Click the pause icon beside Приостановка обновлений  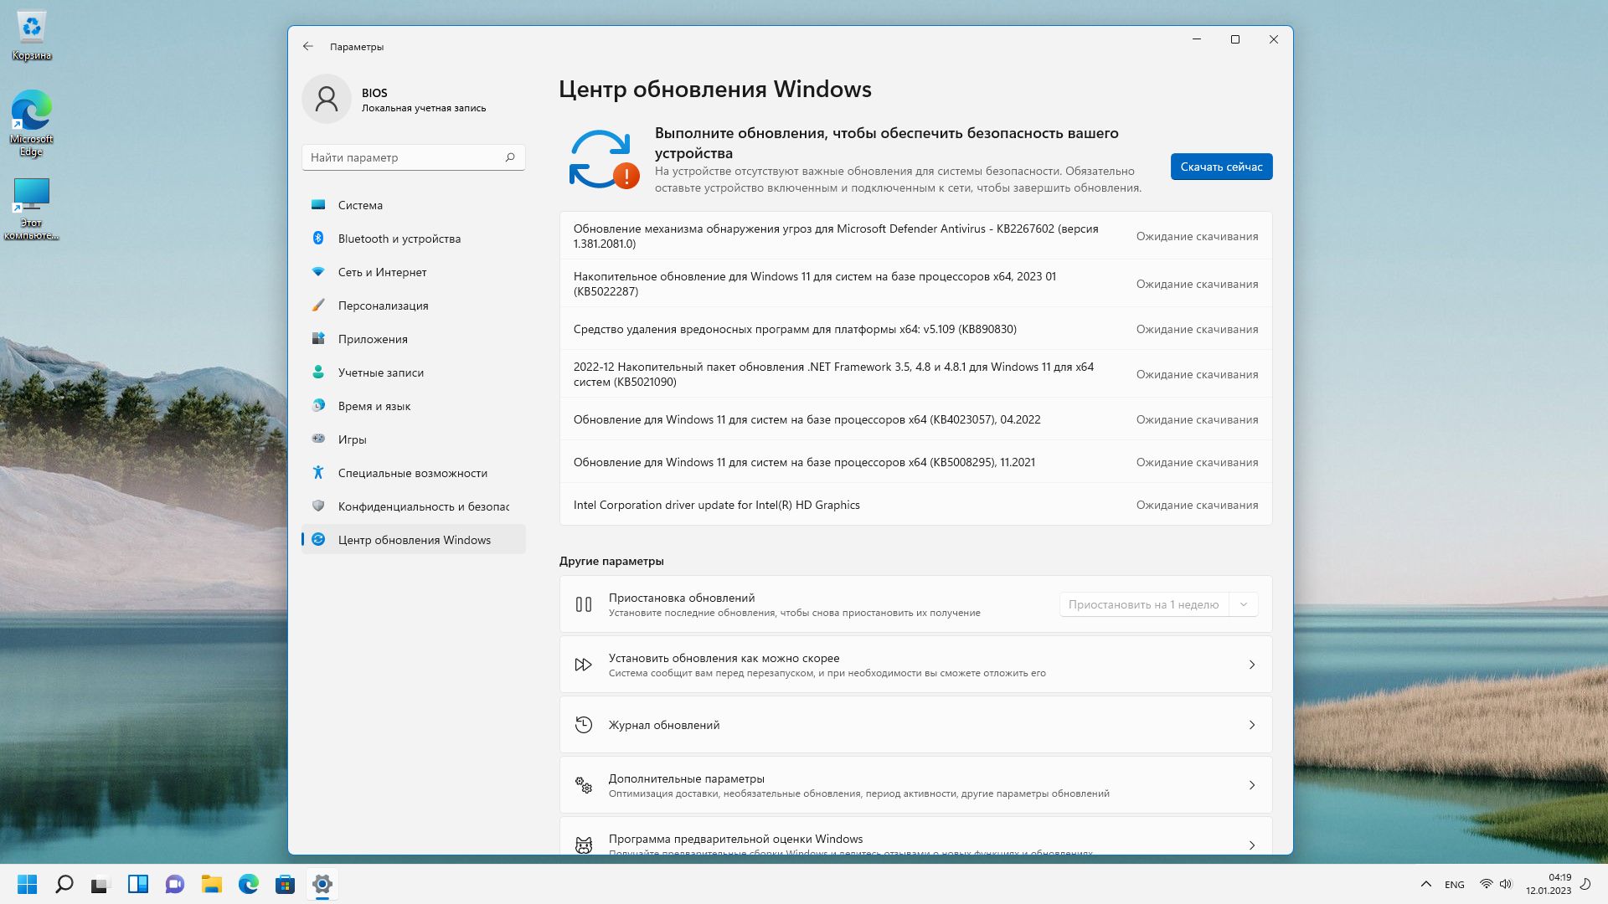(584, 604)
